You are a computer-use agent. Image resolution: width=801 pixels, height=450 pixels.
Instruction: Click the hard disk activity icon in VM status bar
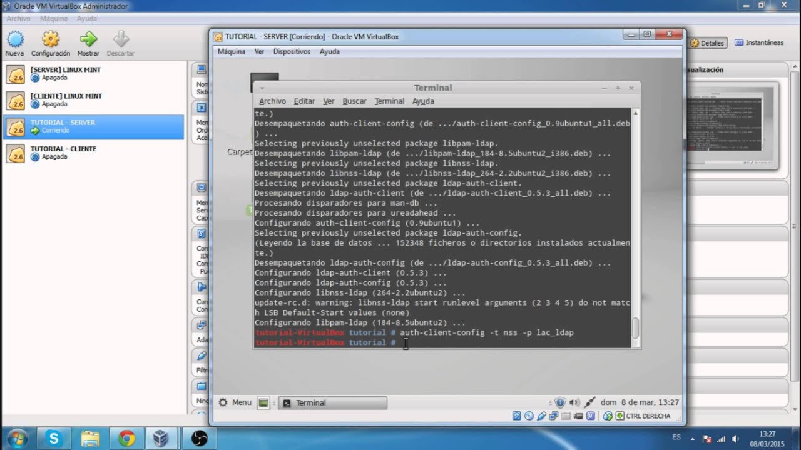pos(517,416)
